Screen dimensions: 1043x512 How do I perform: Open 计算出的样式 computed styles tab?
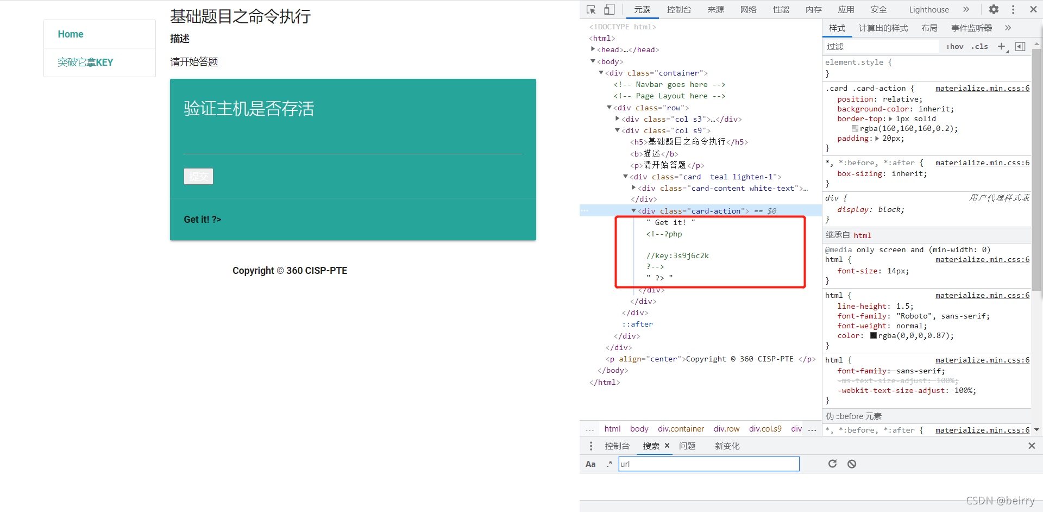(883, 28)
